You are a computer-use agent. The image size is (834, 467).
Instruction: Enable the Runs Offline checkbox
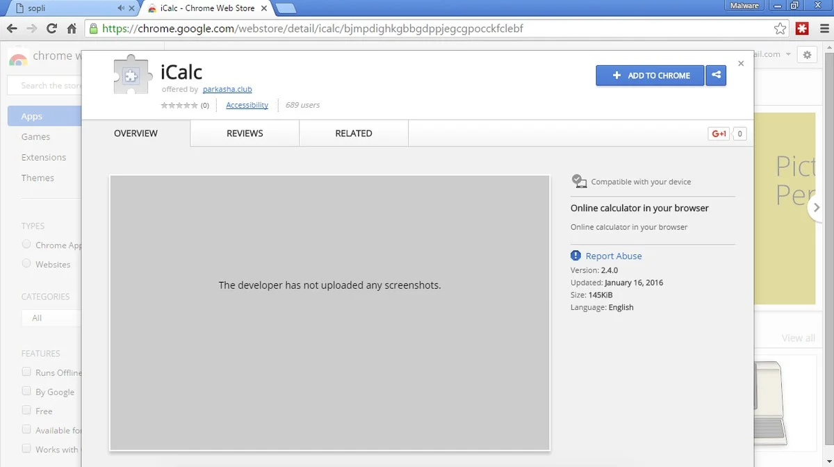pos(26,372)
